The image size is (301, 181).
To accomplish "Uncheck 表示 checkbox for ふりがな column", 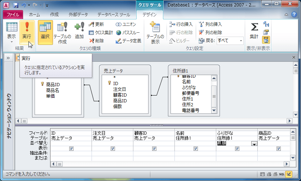I will point(237,149).
